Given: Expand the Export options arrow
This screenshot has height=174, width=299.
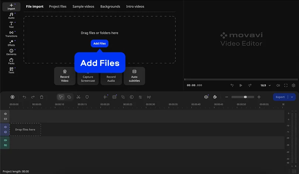Looking at the screenshot, I should [292, 97].
